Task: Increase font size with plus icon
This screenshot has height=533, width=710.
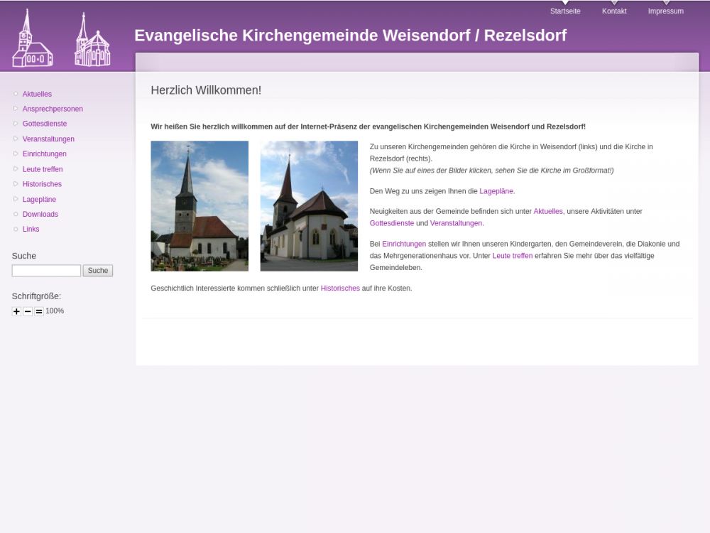Action: (x=16, y=311)
